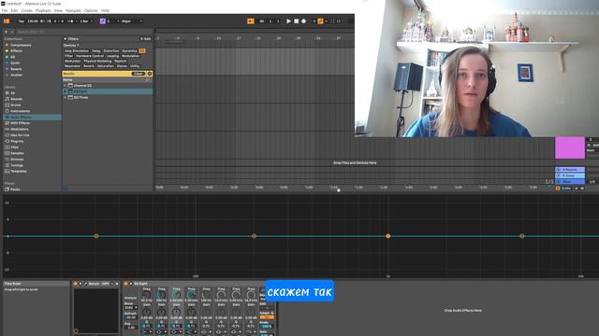Open the Edit menu
Viewport: 599px width, 336px height.
15,10
